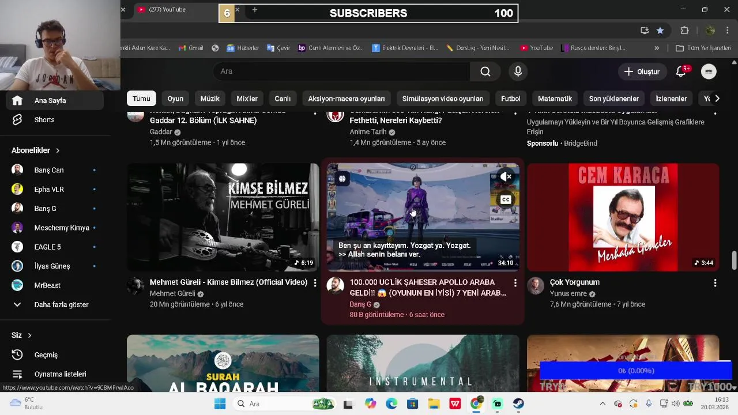Open the Chrome three-dot menu
Viewport: 738px width, 415px height.
(728, 31)
